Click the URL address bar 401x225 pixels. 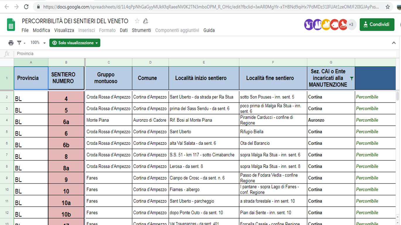click(x=211, y=7)
